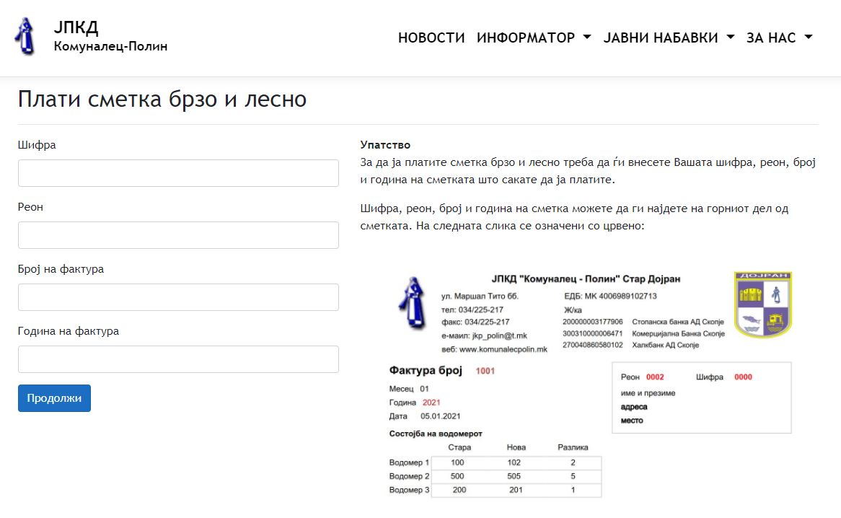Click the red year value 2021

[431, 402]
